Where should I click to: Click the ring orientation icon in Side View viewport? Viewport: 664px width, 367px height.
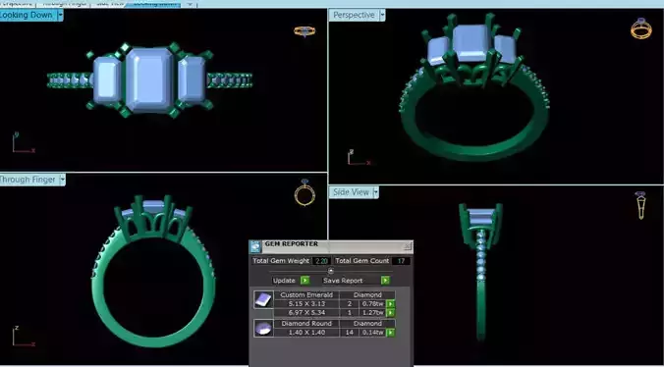pyautogui.click(x=640, y=205)
